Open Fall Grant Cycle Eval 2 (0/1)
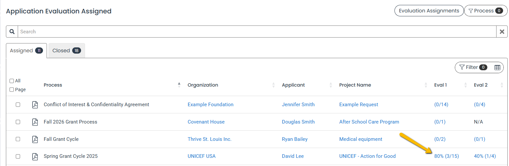The width and height of the screenshot is (509, 166). (x=479, y=139)
